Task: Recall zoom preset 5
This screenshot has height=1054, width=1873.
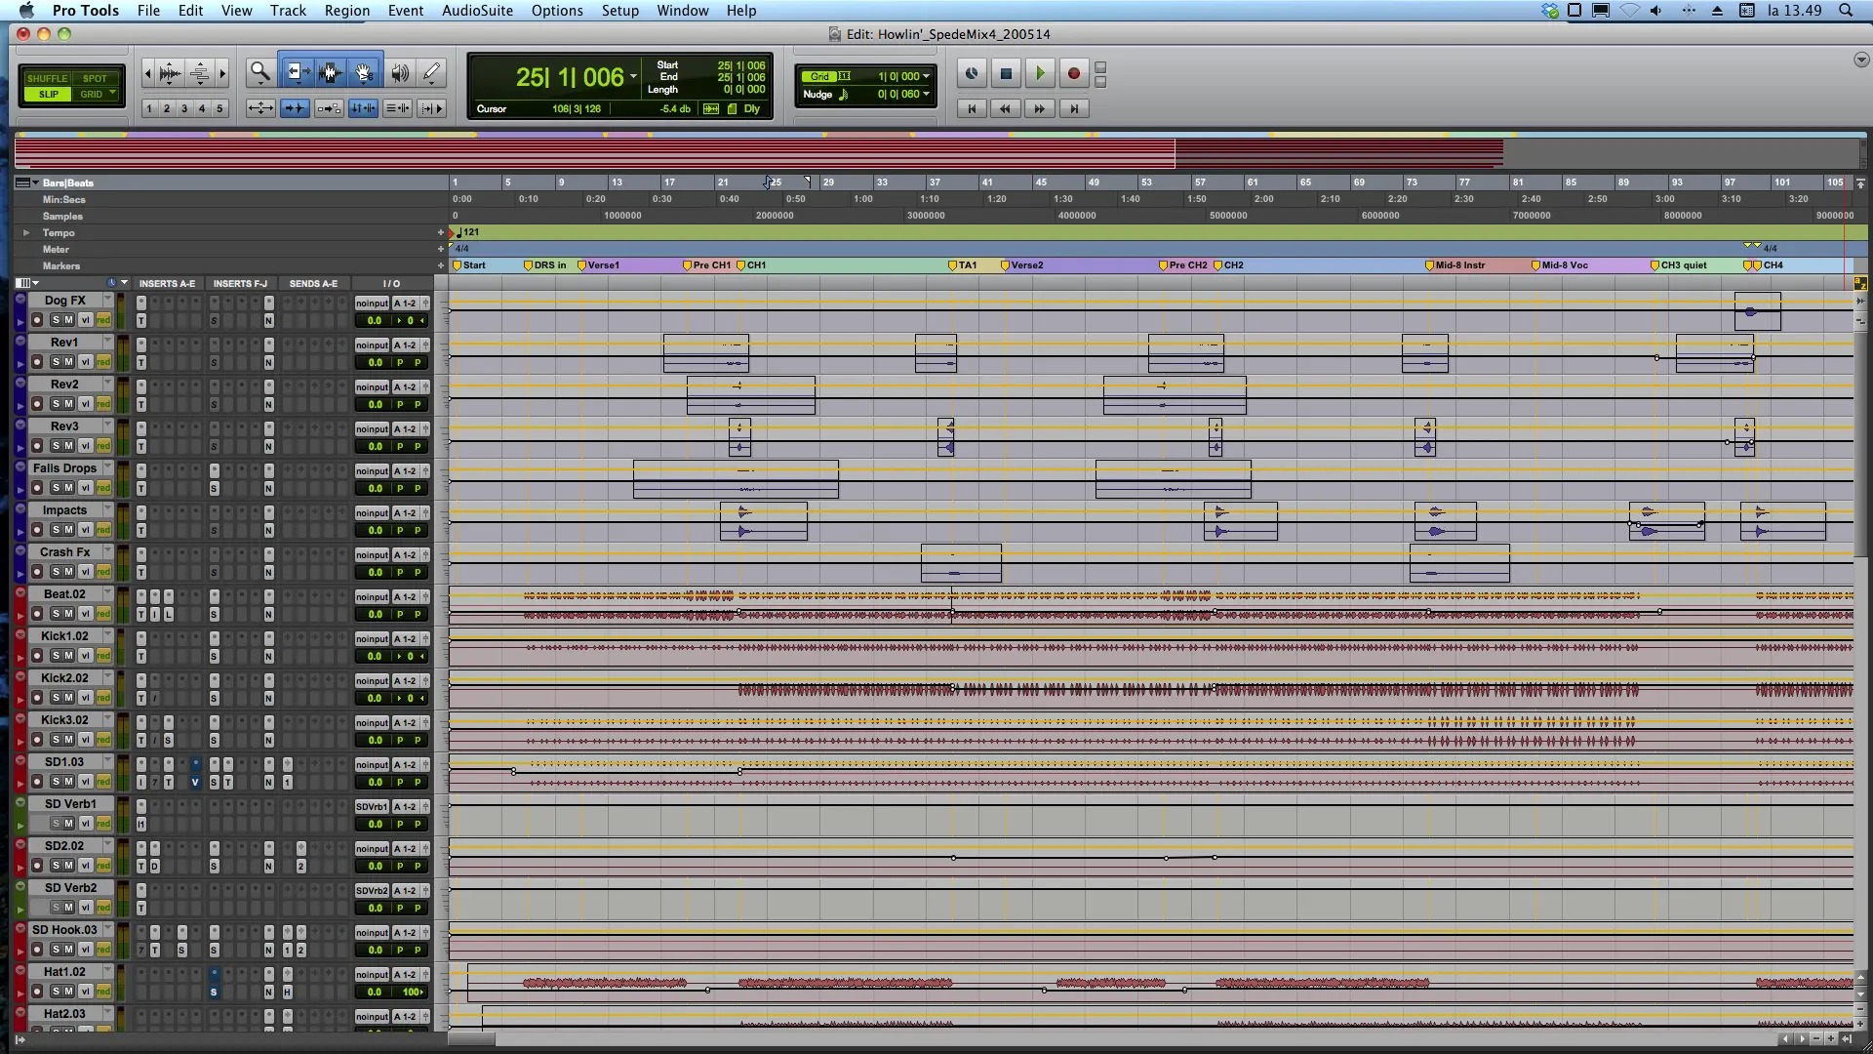Action: (x=219, y=108)
